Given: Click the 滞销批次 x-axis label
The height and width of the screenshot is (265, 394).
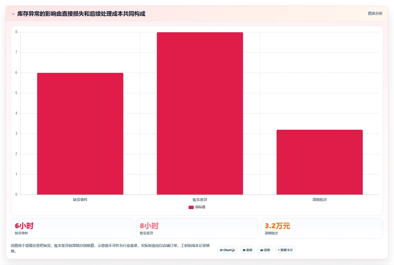Looking at the screenshot, I should click(x=319, y=200).
